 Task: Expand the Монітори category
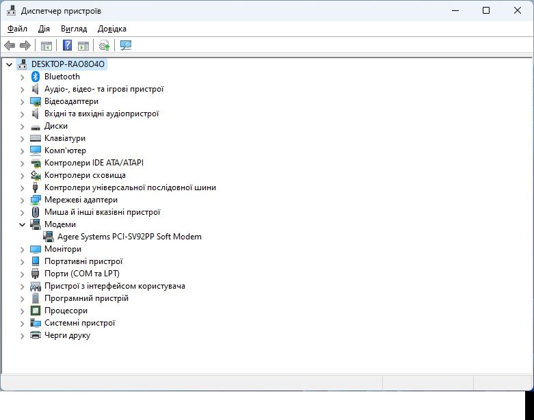pos(22,250)
